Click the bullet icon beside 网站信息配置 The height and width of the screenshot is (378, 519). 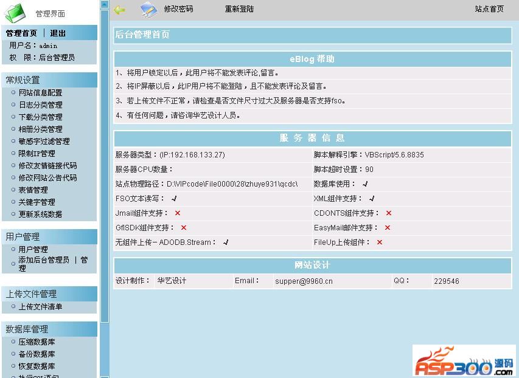coord(13,92)
